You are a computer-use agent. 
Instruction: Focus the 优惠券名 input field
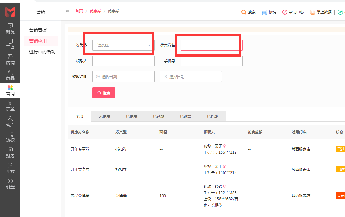(212, 45)
